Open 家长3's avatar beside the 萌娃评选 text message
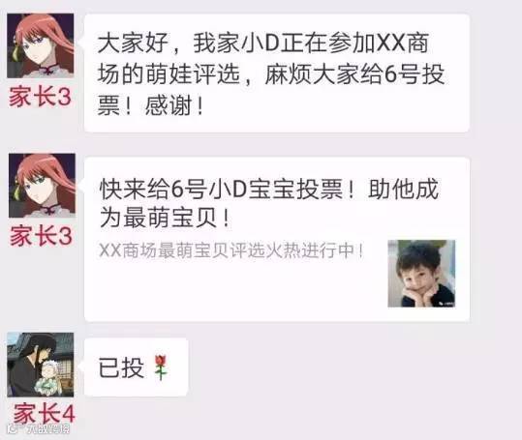Viewport: 522px width, 440px height. 41,45
